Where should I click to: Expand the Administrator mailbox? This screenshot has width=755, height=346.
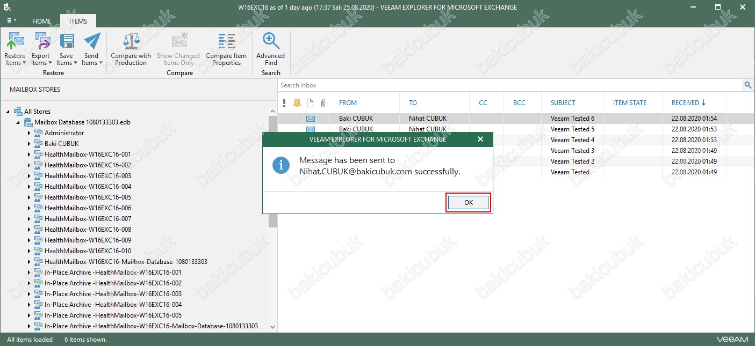click(29, 133)
